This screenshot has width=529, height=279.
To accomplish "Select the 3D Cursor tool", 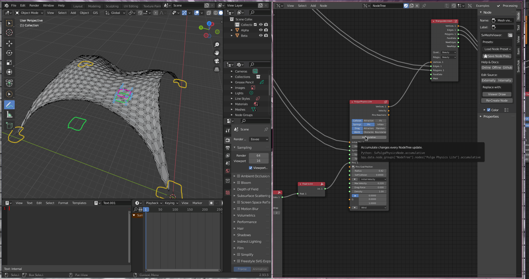I will [9, 33].
